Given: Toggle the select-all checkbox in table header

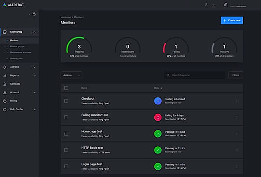Looking at the screenshot, I should click(66, 88).
